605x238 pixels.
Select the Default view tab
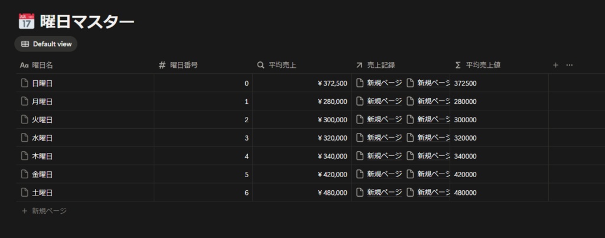(46, 44)
